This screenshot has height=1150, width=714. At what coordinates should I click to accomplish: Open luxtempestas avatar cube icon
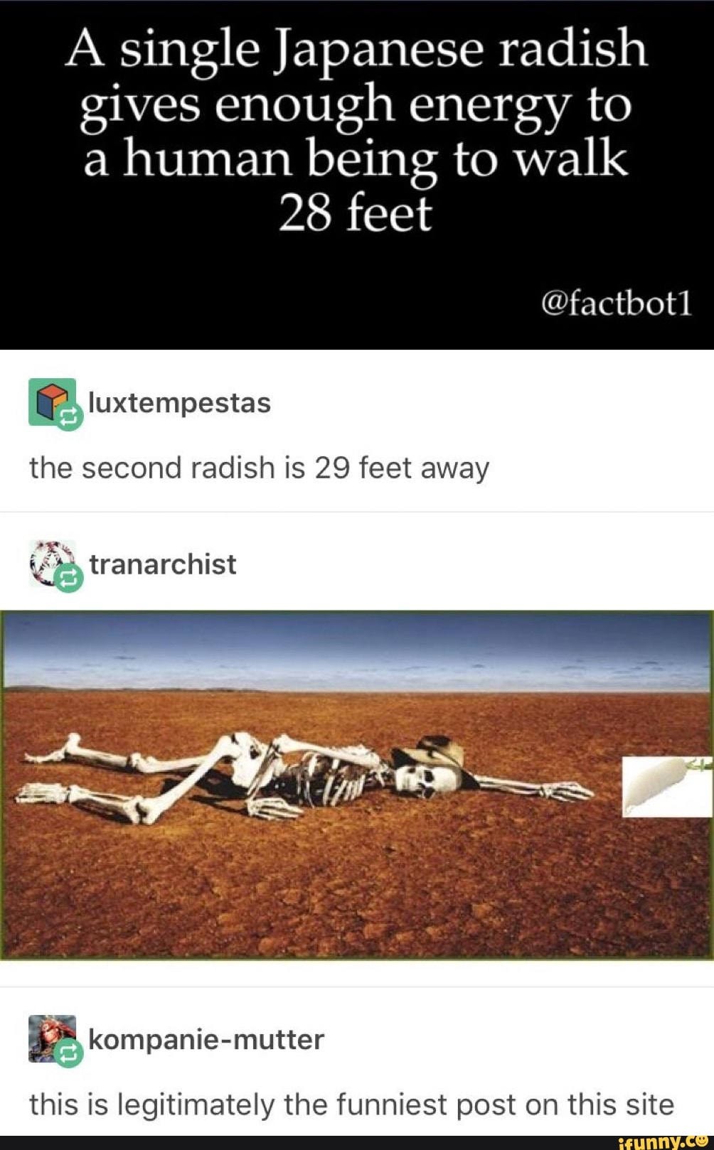[x=51, y=401]
